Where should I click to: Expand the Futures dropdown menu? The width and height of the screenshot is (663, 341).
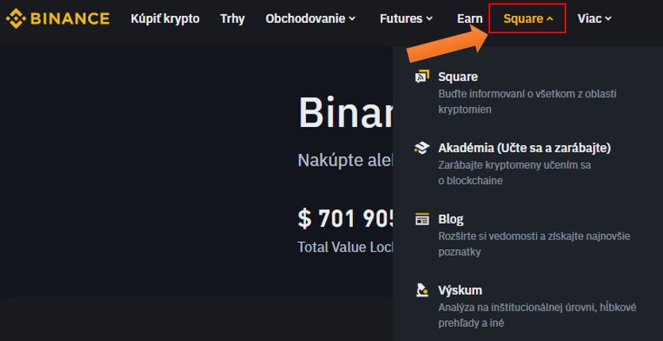[x=406, y=18]
